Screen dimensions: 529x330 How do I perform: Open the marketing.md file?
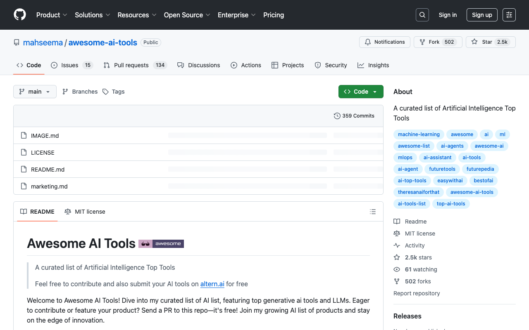tap(49, 186)
